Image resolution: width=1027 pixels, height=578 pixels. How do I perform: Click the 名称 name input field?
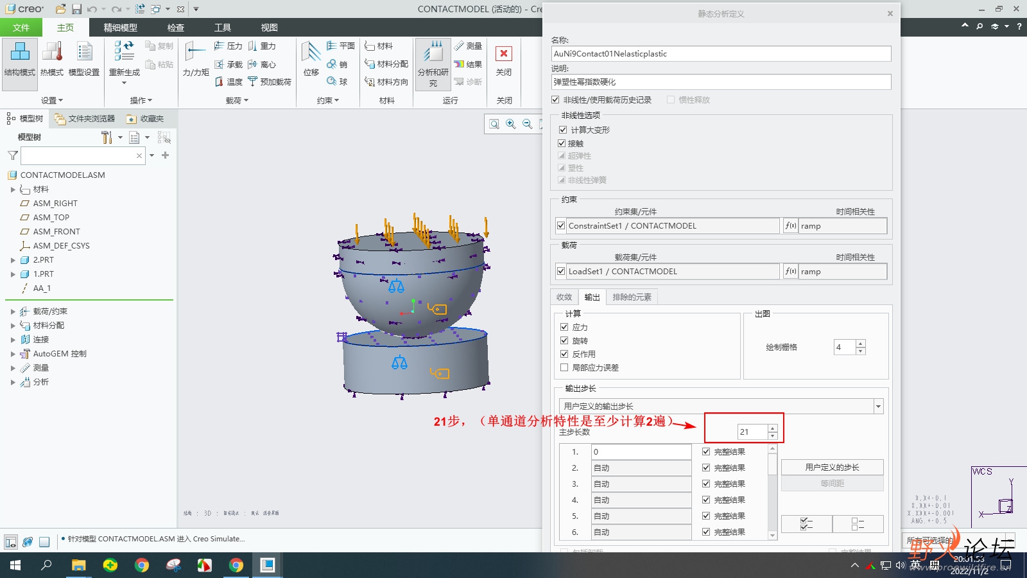pos(721,53)
